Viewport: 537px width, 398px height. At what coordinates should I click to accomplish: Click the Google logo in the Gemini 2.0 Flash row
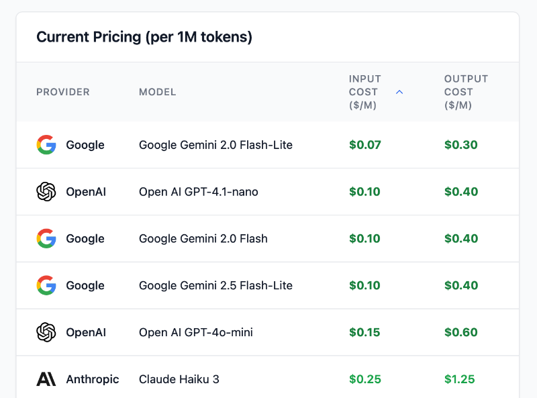pos(46,238)
